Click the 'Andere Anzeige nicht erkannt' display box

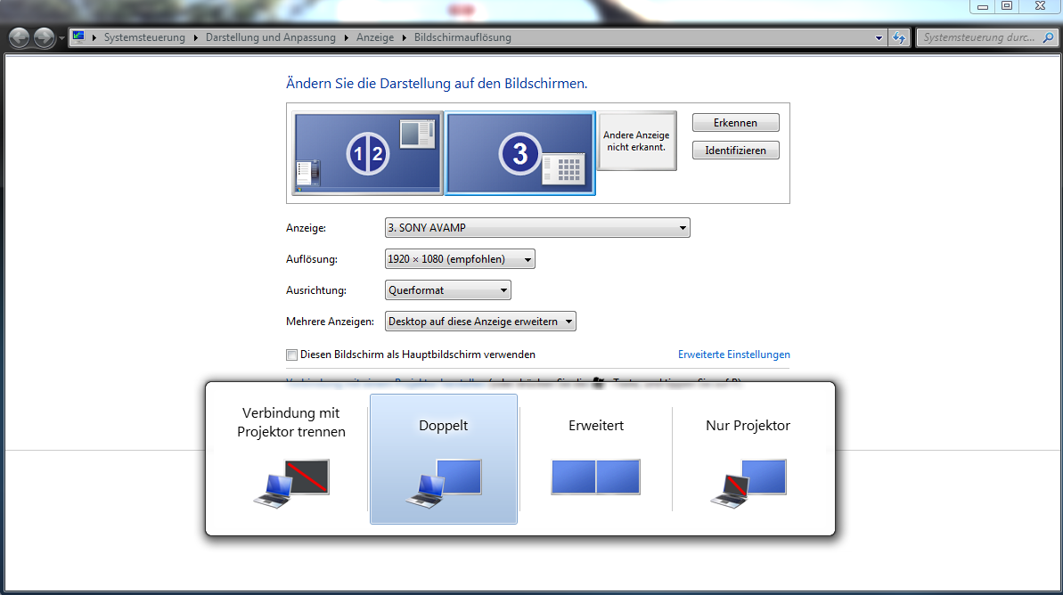tap(636, 141)
